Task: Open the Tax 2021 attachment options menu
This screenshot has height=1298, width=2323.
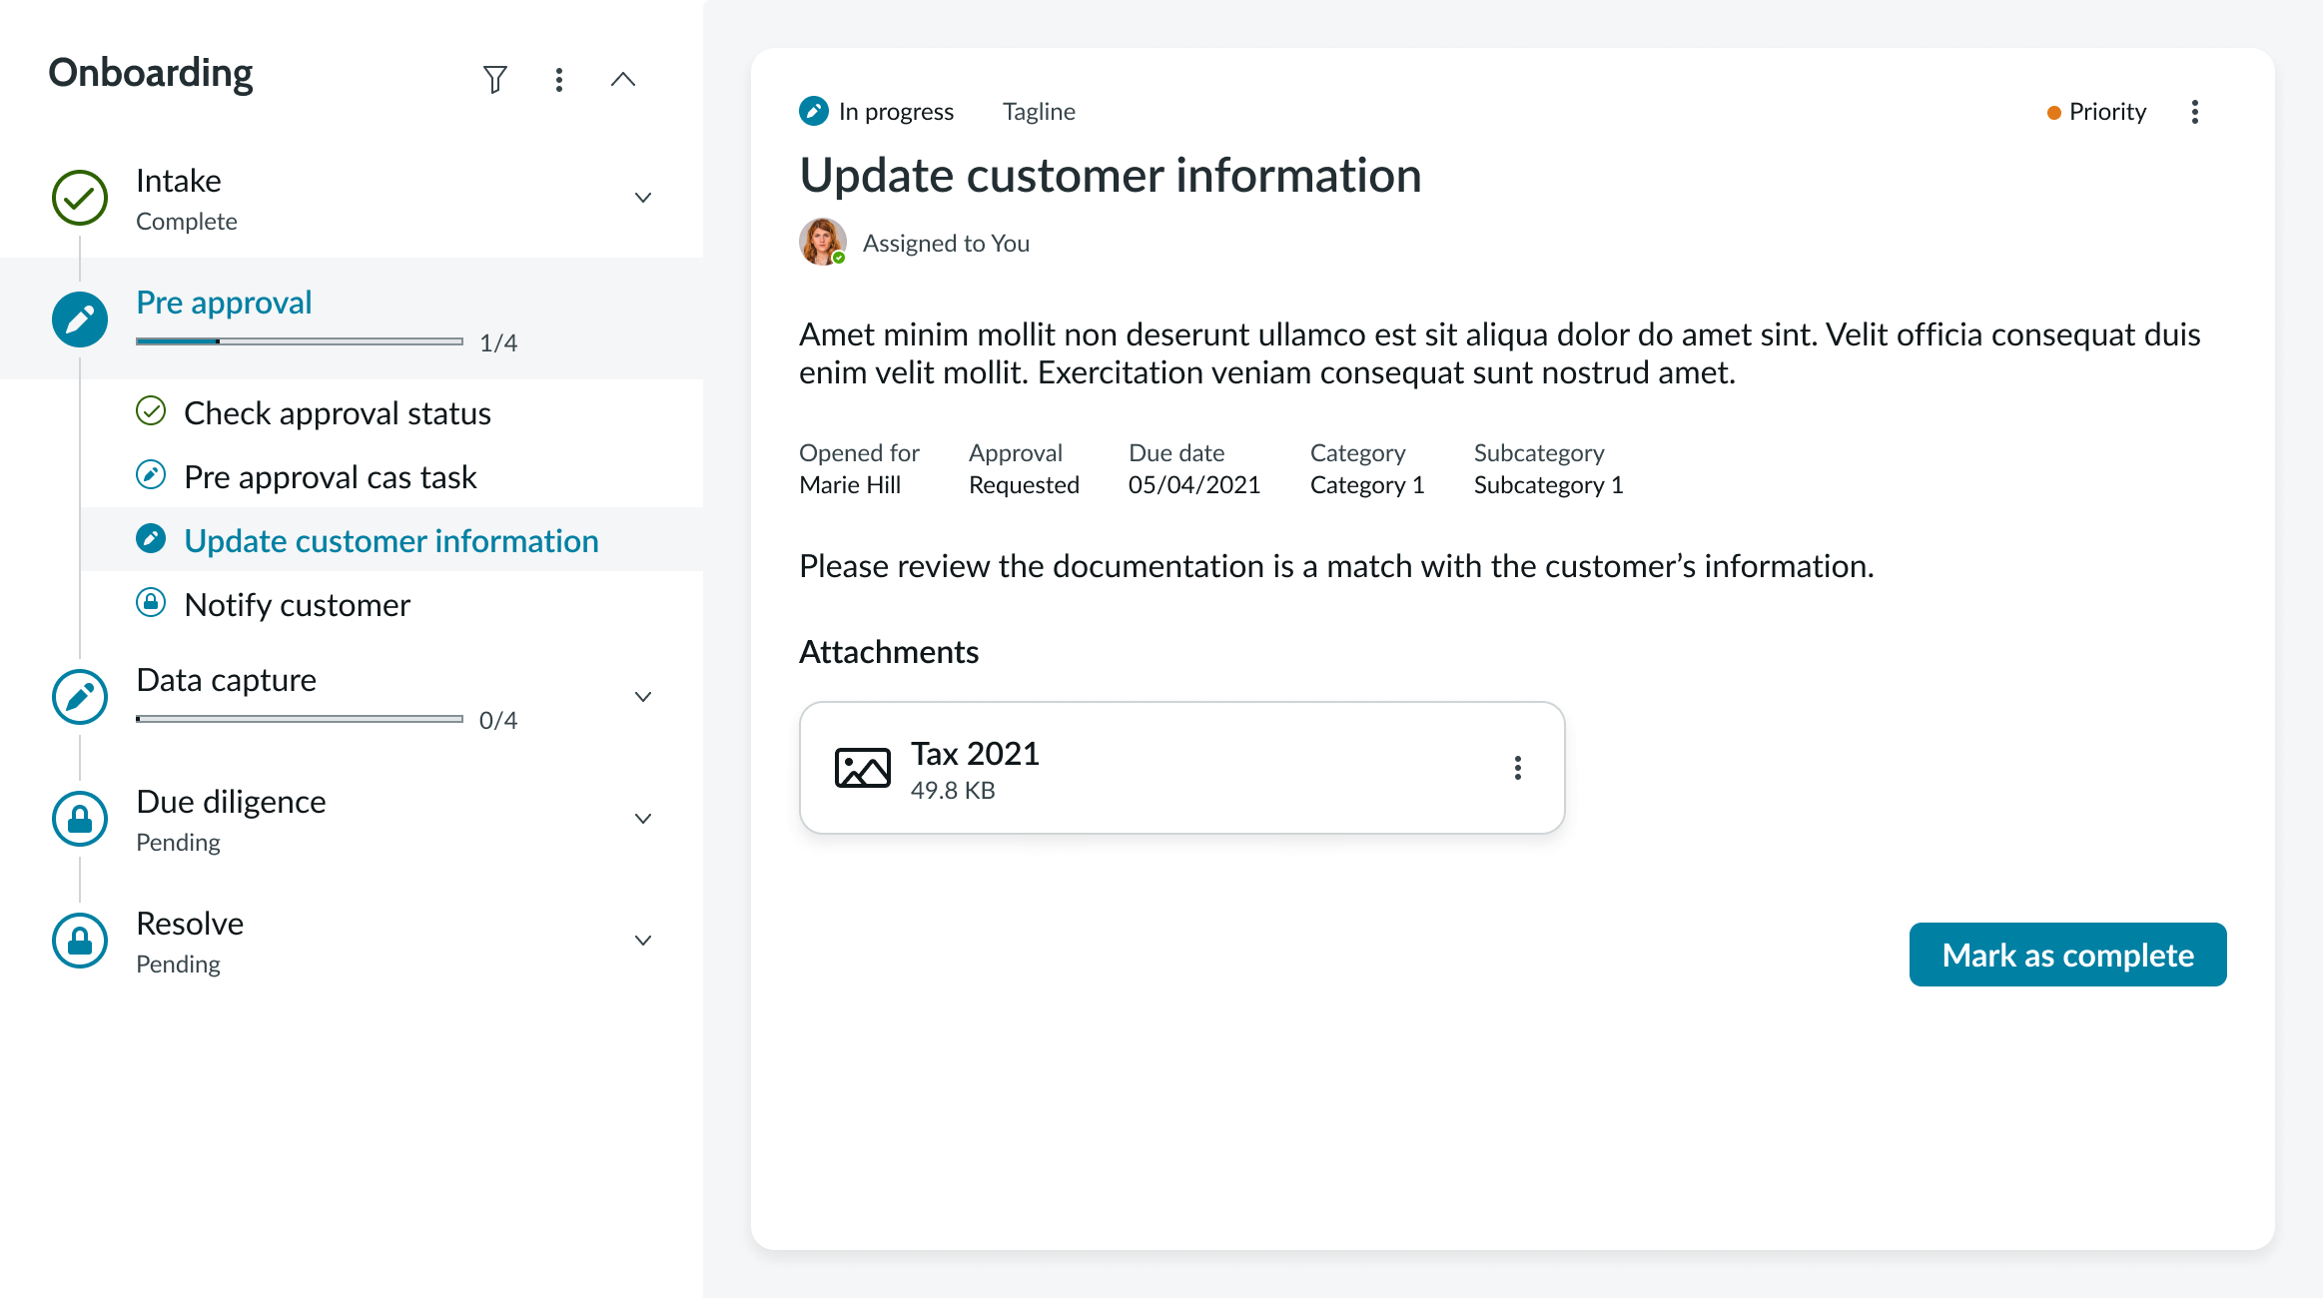Action: click(1518, 767)
